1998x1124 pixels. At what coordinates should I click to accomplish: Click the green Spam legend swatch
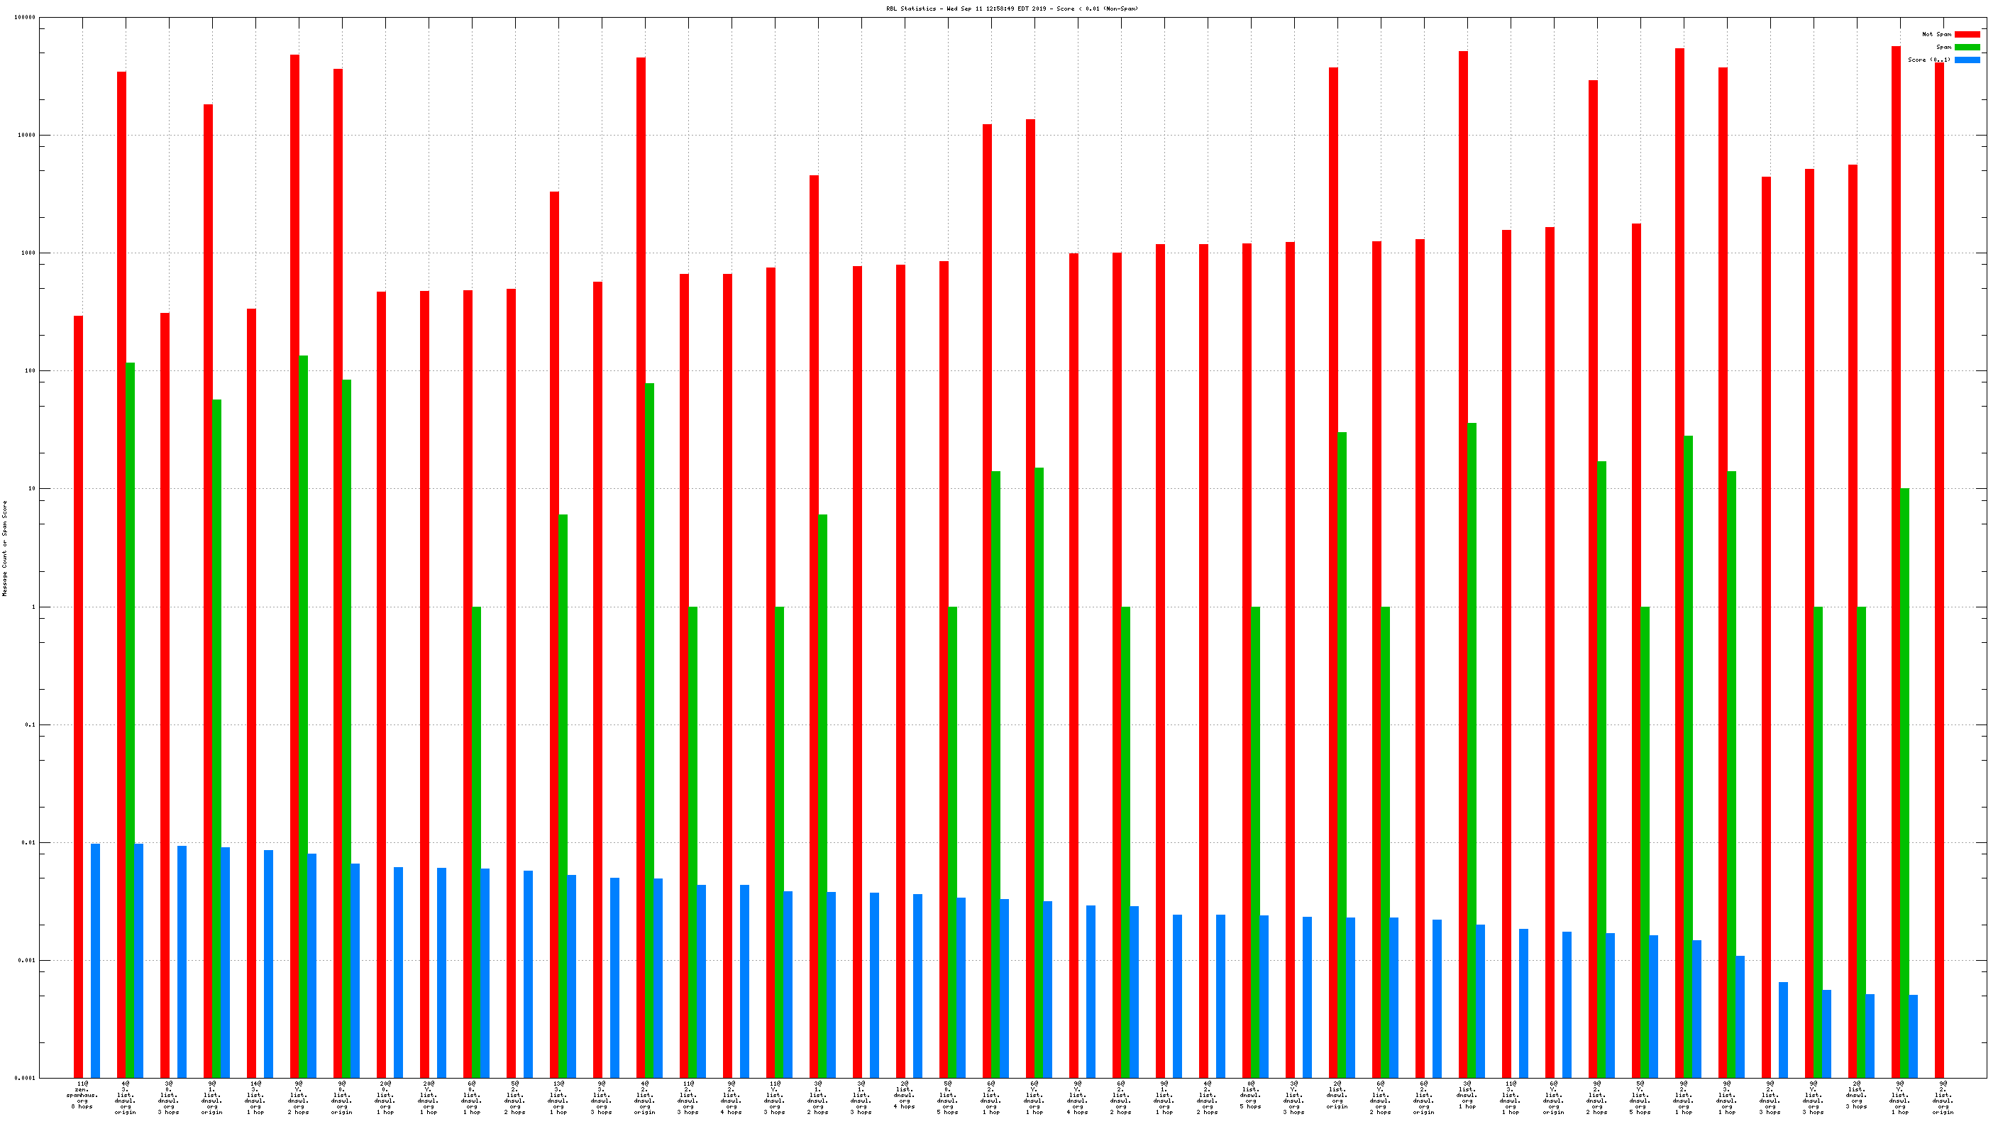(1966, 48)
